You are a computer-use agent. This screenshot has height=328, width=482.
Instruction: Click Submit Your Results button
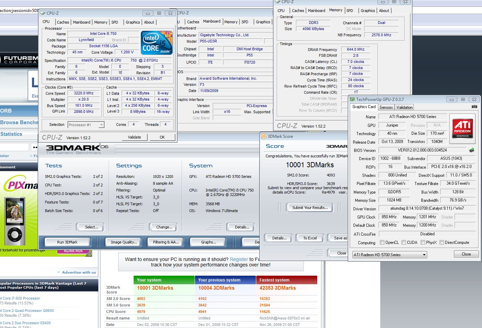coord(310,208)
